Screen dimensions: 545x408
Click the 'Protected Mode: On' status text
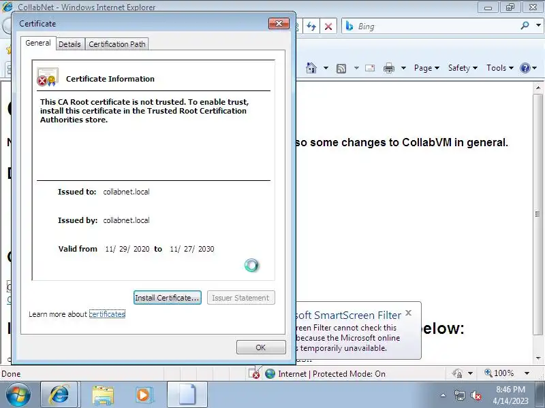(x=349, y=373)
